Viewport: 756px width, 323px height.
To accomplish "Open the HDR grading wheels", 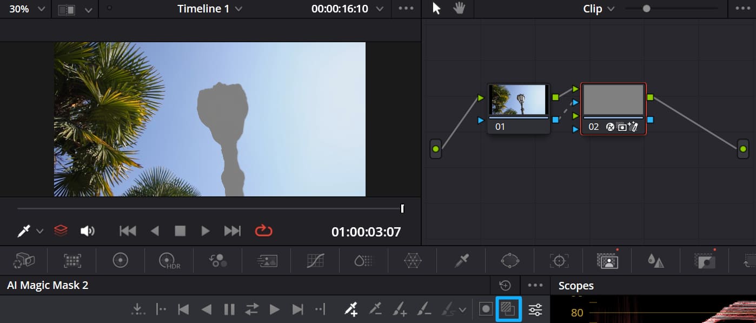I will pos(169,260).
